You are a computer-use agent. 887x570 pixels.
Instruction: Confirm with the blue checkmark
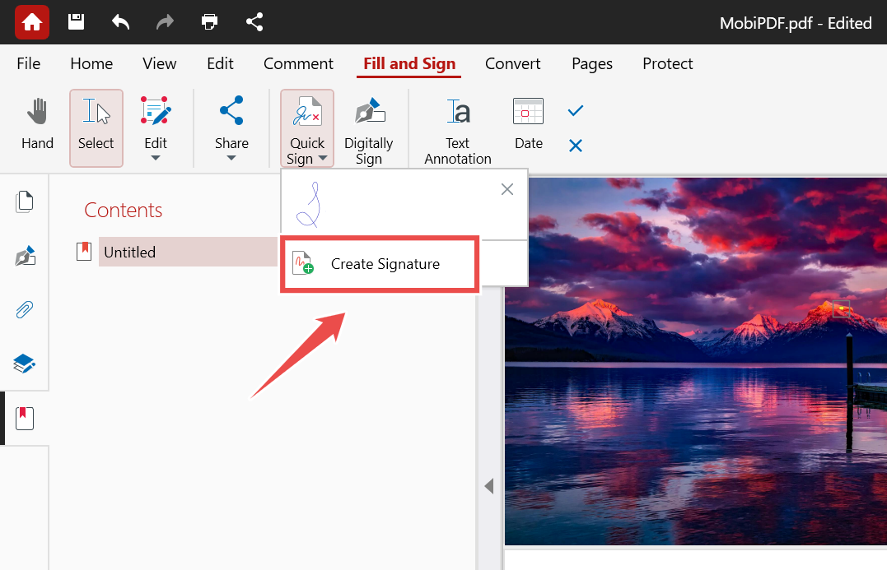[x=574, y=109]
